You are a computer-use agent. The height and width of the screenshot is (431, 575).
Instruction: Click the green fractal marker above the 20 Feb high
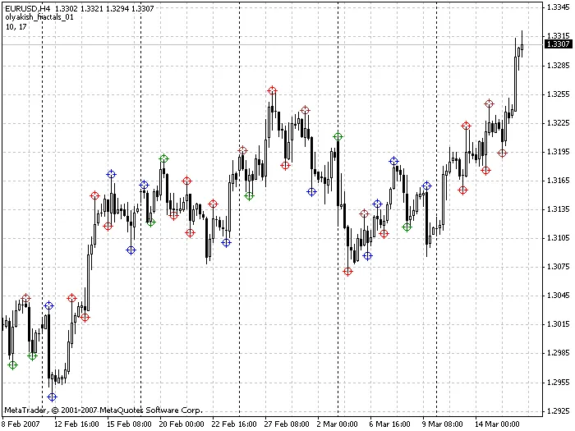tap(163, 158)
